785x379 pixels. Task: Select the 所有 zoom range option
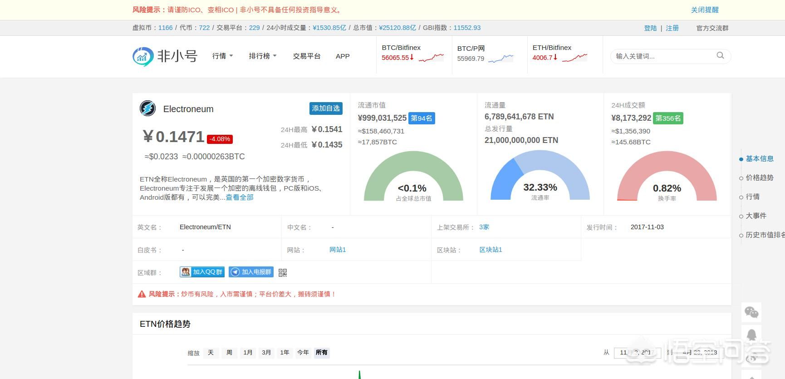point(322,353)
